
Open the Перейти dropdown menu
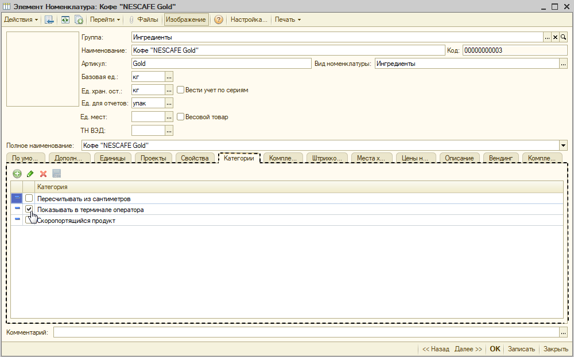coord(105,19)
